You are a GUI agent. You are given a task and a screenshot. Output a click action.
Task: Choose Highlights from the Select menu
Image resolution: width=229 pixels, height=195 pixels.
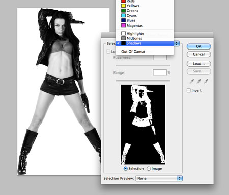point(145,33)
